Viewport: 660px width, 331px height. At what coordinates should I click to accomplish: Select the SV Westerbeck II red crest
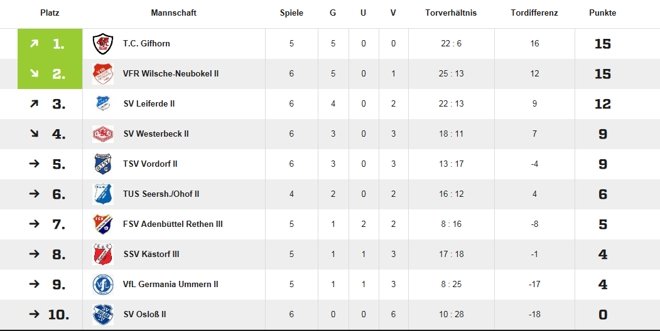pos(103,134)
